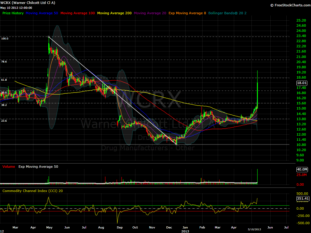Click the 5/10/2013 date marker on time axis
311x233 pixels.
pos(254,229)
